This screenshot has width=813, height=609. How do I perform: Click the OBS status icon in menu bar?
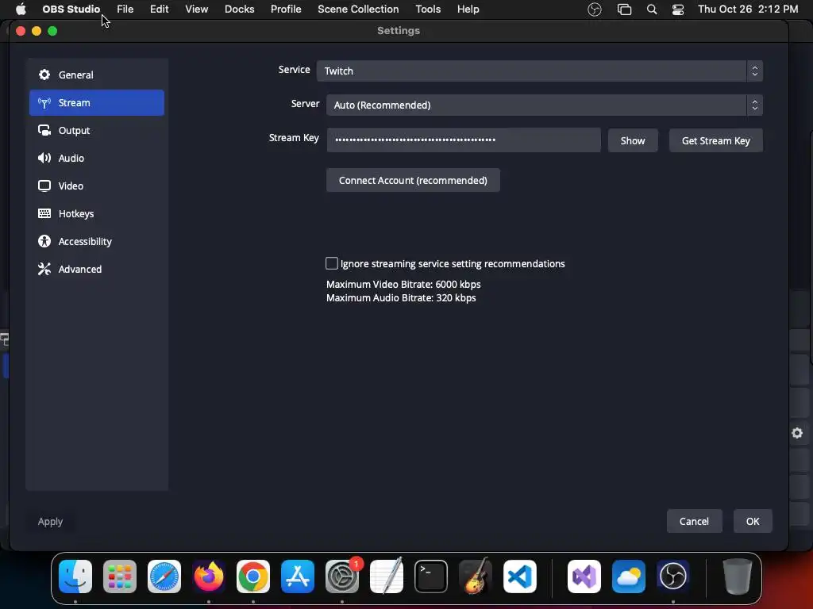(594, 10)
